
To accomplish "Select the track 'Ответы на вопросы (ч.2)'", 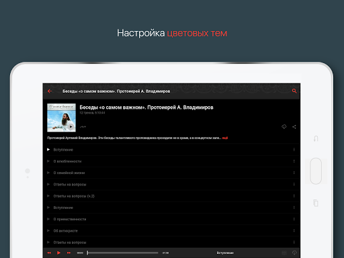I will point(74,196).
